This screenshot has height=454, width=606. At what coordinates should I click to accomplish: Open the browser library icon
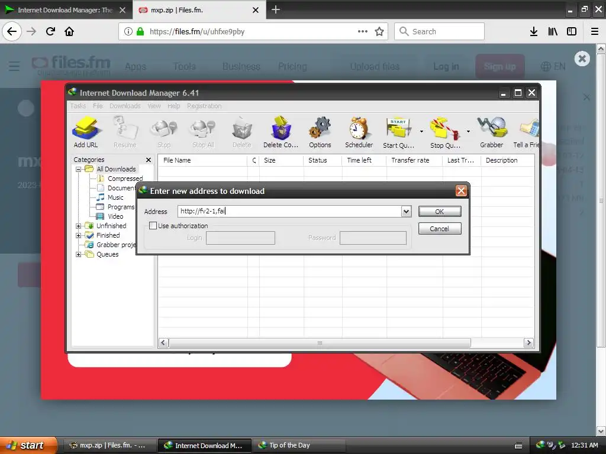tap(553, 32)
